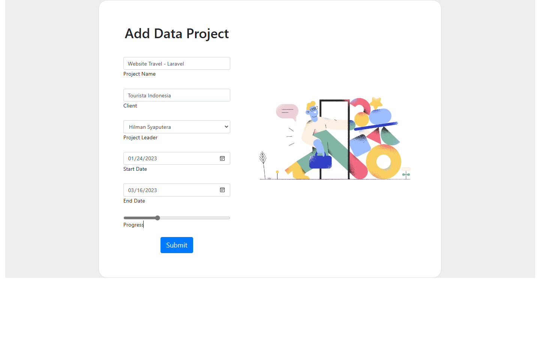The width and height of the screenshot is (540, 337).
Task: Click the End Date field showing 03/16/2023
Action: tap(172, 190)
